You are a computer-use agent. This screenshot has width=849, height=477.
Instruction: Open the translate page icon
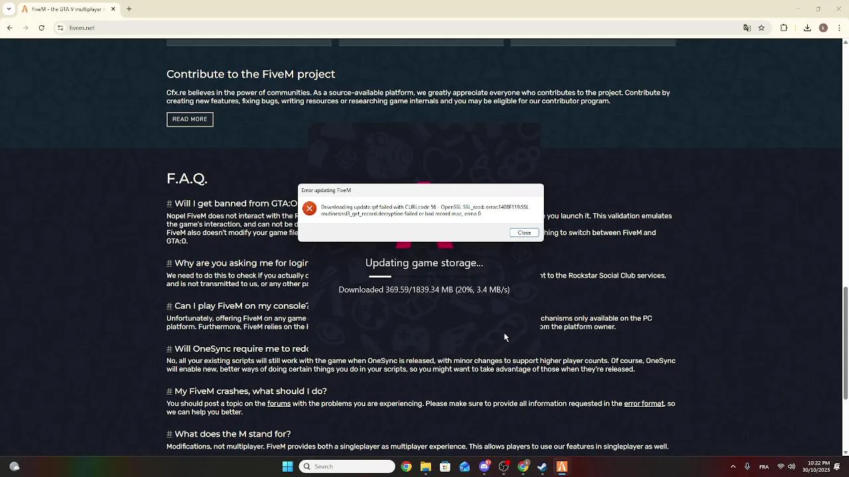pyautogui.click(x=747, y=28)
